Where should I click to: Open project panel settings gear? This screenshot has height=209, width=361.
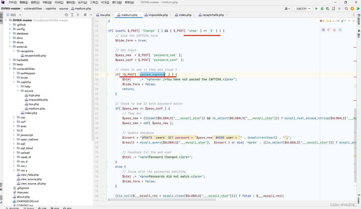[85, 15]
